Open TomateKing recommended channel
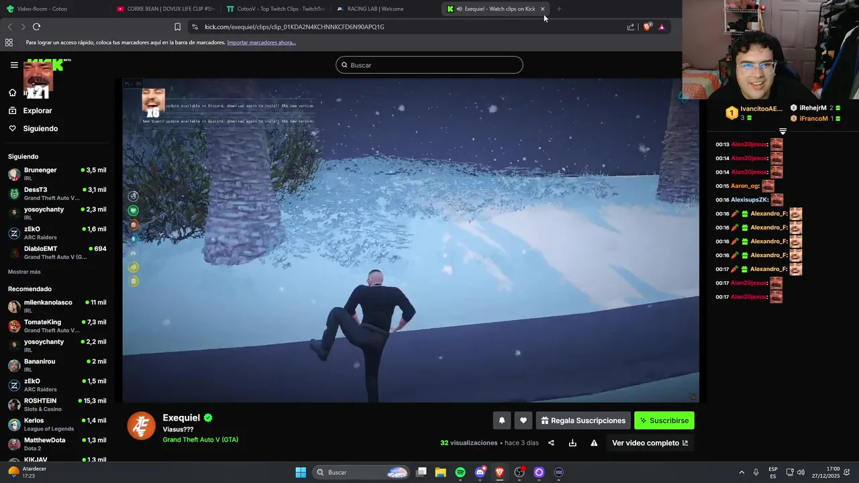The width and height of the screenshot is (859, 483). tap(57, 326)
